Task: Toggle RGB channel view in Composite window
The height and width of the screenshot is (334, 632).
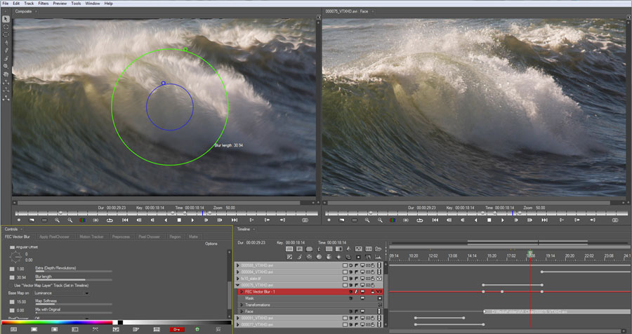Action: (x=83, y=220)
